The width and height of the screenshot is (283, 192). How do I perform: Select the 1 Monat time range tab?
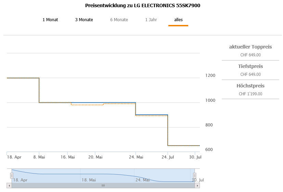50,20
